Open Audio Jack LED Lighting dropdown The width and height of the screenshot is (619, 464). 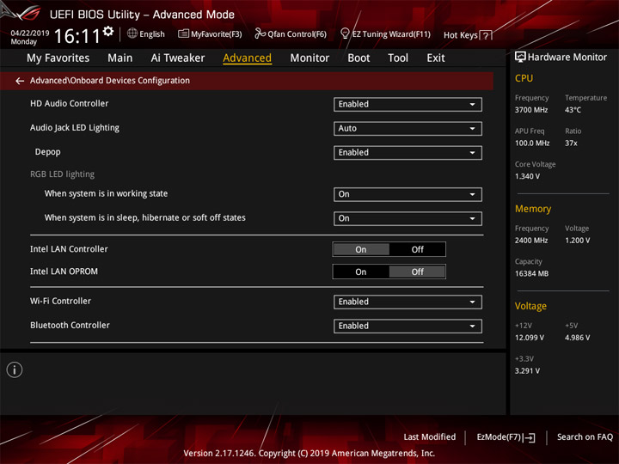408,128
